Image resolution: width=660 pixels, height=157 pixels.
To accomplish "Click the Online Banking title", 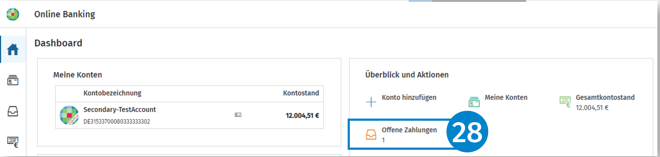I will 64,14.
